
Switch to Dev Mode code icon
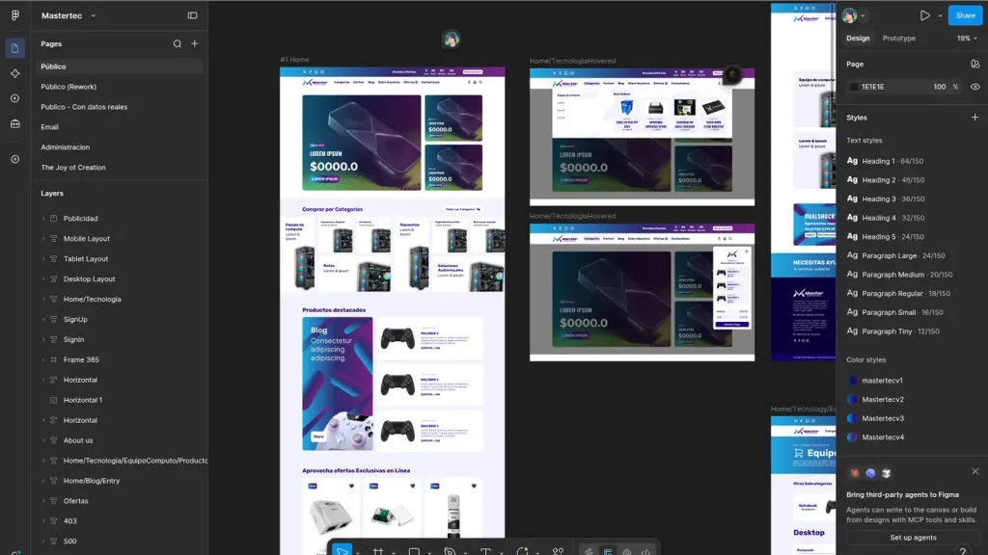coord(645,551)
